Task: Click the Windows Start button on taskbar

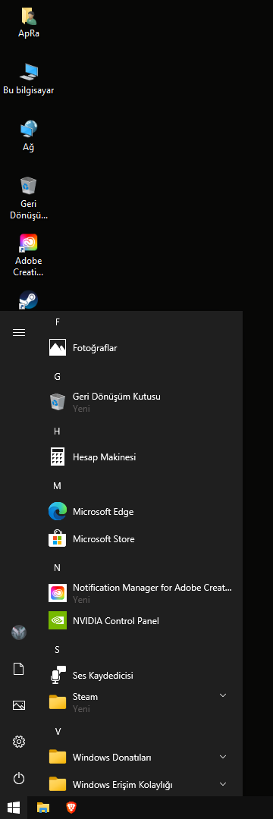Action: 14,808
